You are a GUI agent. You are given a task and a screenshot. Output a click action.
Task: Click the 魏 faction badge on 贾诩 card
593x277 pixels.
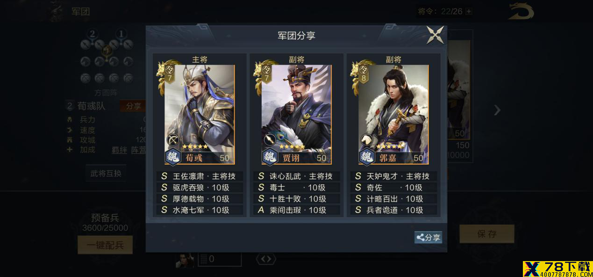point(270,157)
